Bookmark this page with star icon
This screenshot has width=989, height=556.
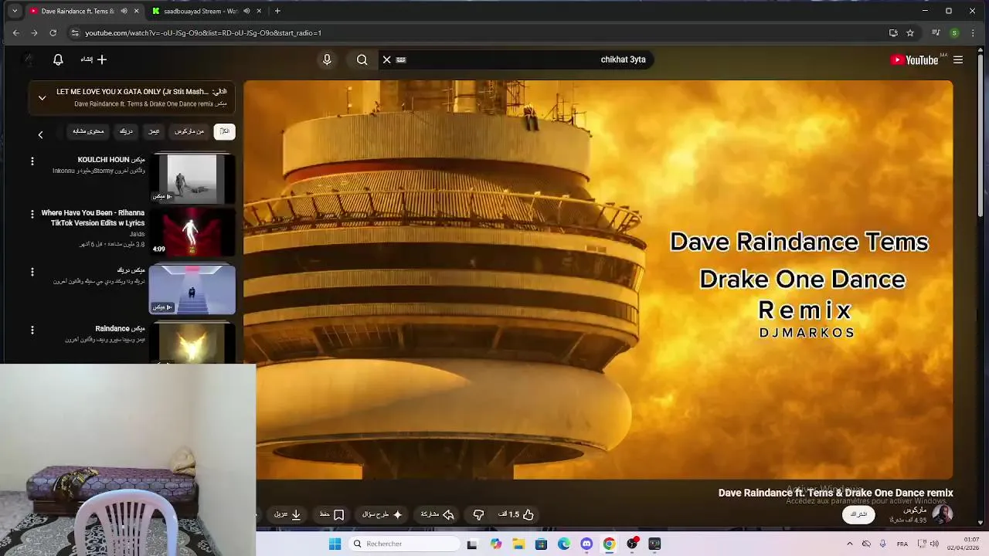click(910, 32)
